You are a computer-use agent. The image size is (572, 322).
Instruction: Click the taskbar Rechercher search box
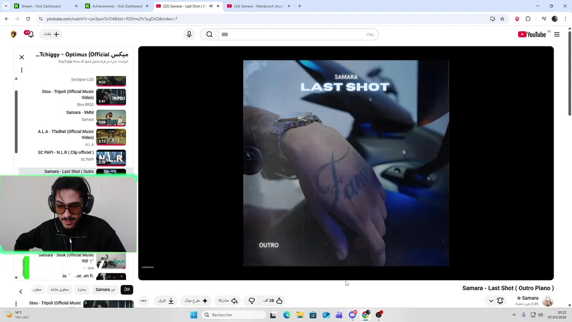(x=234, y=315)
